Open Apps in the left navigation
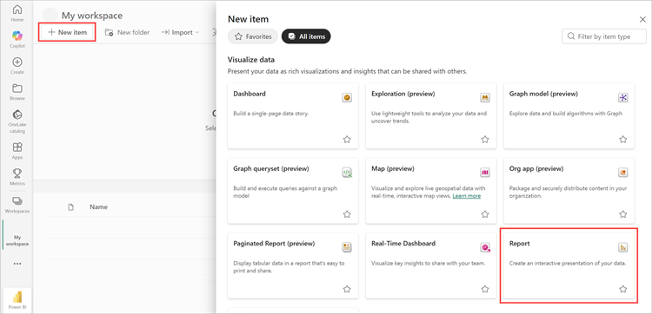 (x=17, y=151)
